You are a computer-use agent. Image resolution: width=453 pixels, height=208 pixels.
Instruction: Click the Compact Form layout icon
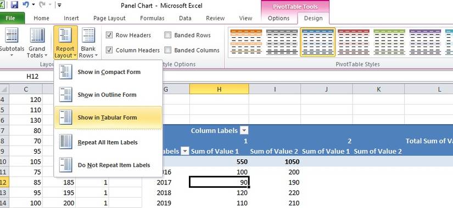point(65,72)
